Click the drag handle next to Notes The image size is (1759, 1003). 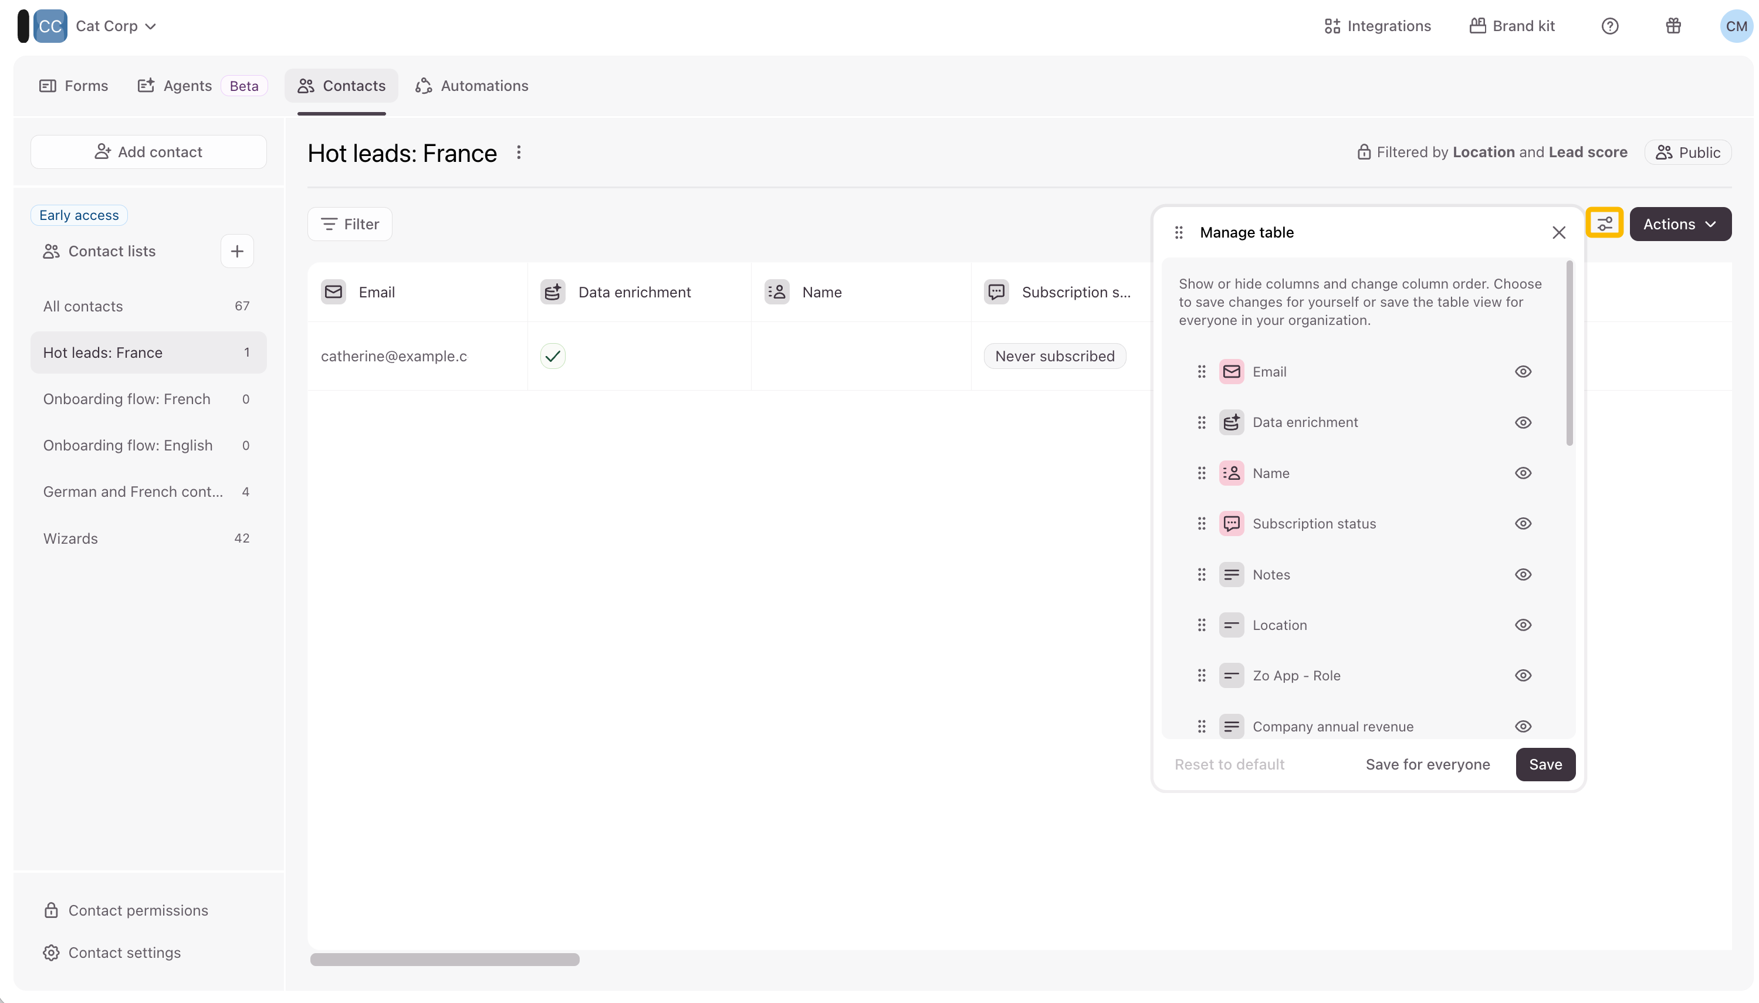(x=1201, y=574)
